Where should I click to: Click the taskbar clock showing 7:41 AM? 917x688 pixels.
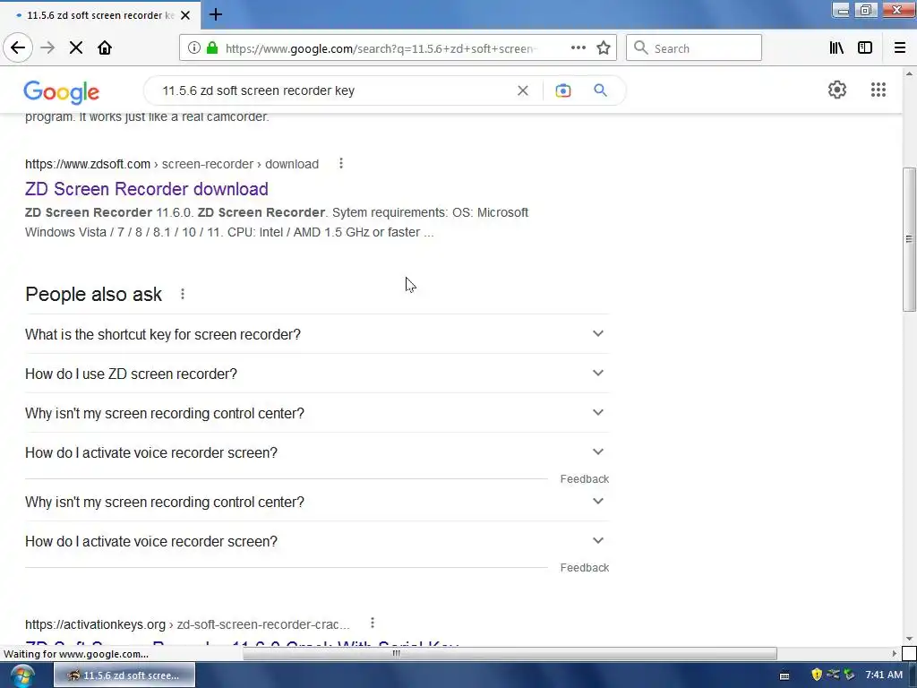coord(884,675)
